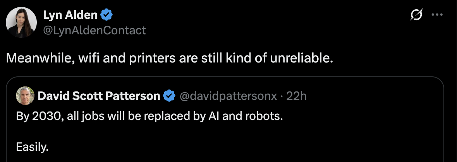Click the blank line between quoted paragraphs

pos(116,132)
